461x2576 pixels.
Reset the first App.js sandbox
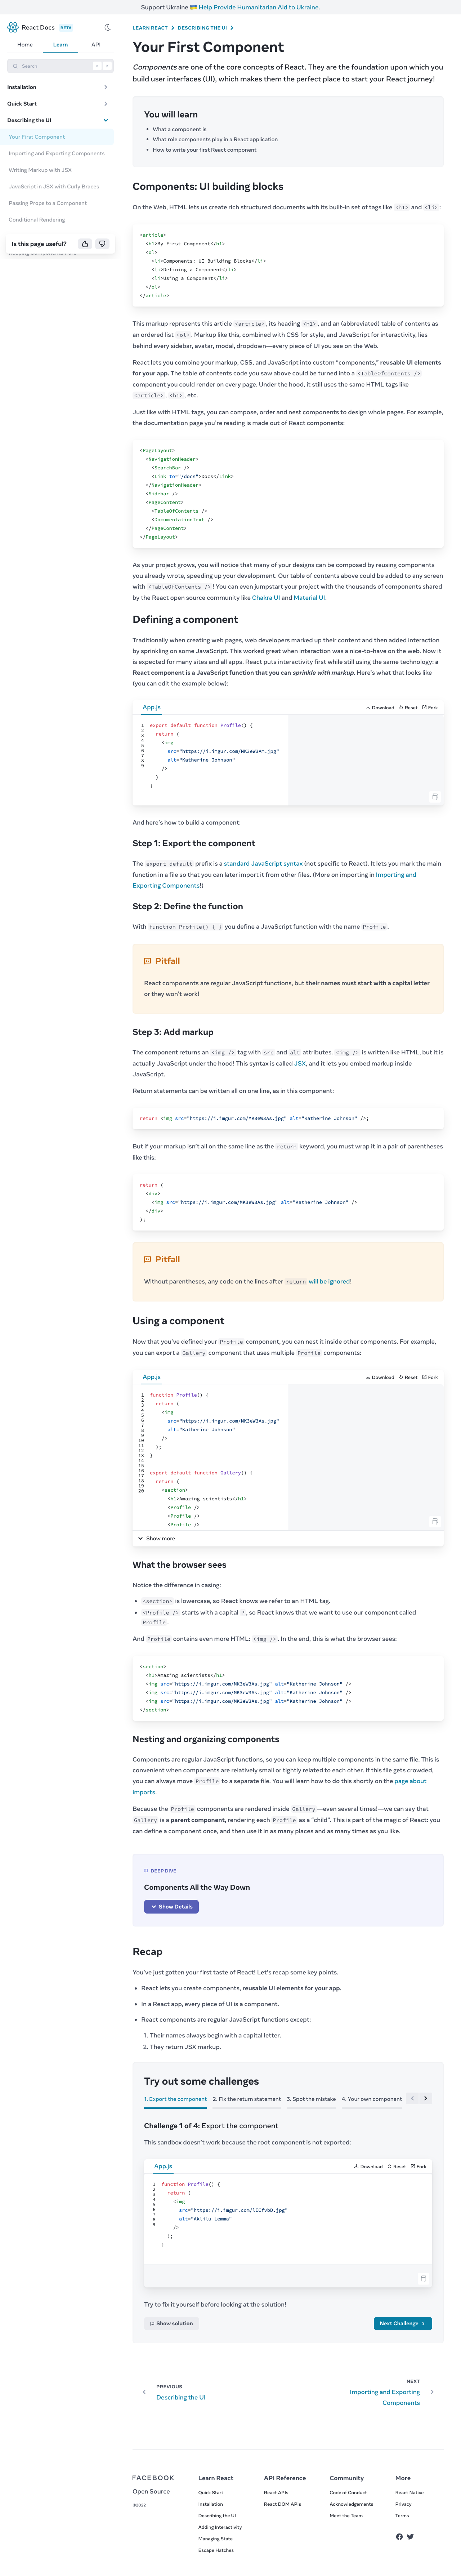coord(408,707)
